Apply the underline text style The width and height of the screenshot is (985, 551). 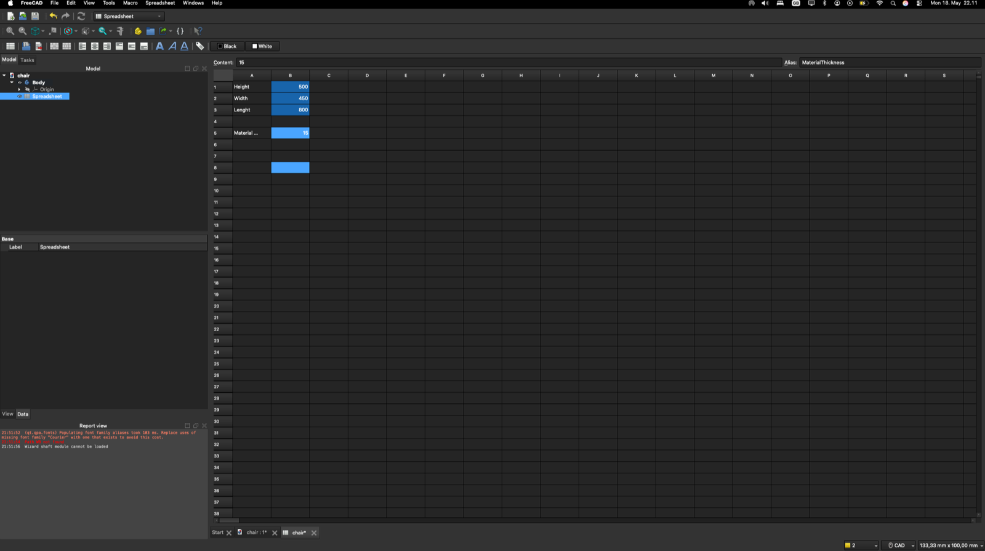tap(184, 46)
